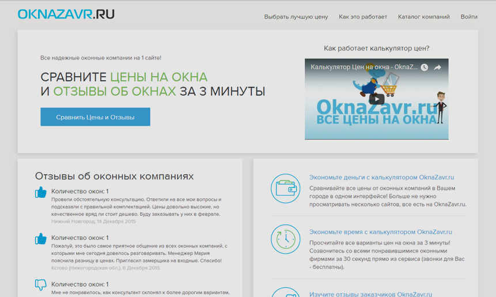Click the Watch later clock icon on video

424,67
